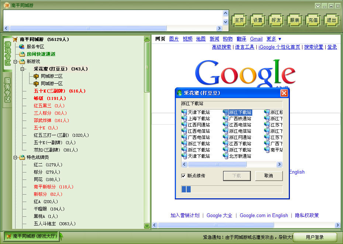Click the download server list horizontal scrollbar
Viewport: 343px width, 244px height.
pyautogui.click(x=232, y=164)
